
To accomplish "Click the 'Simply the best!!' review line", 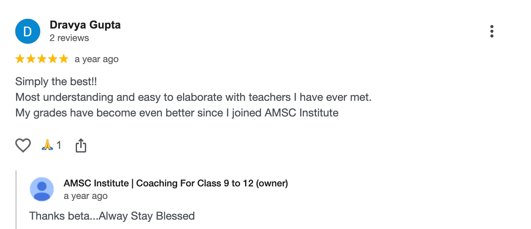I will coord(56,82).
